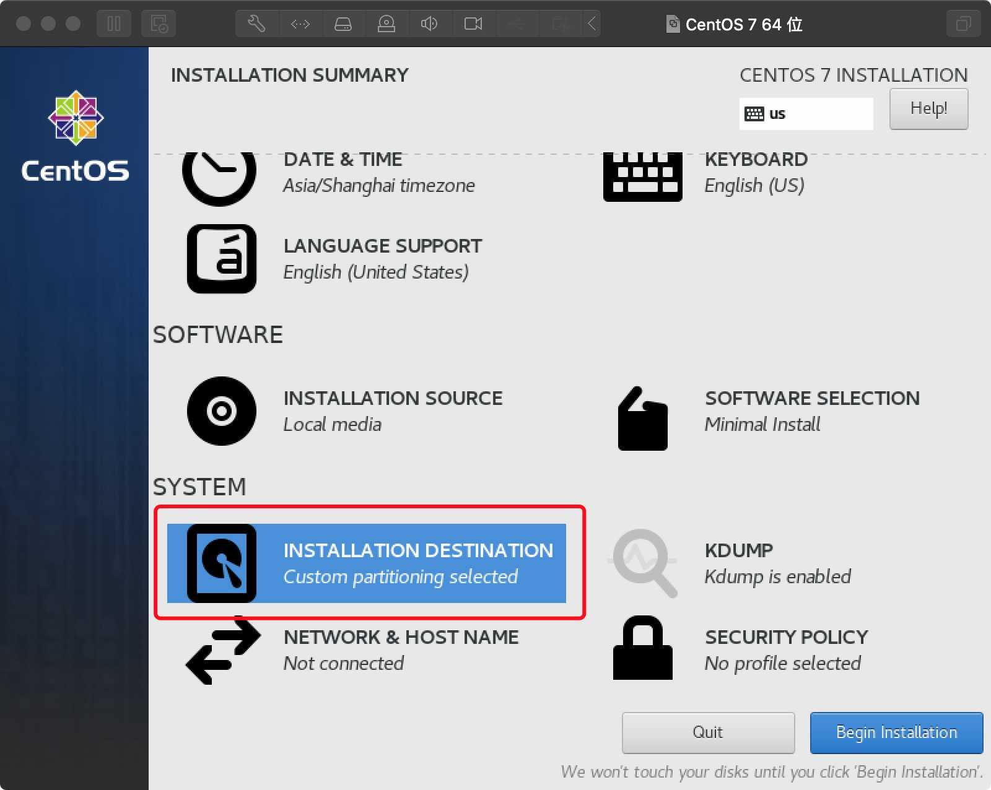Click the hard disk toolbar icon

343,24
